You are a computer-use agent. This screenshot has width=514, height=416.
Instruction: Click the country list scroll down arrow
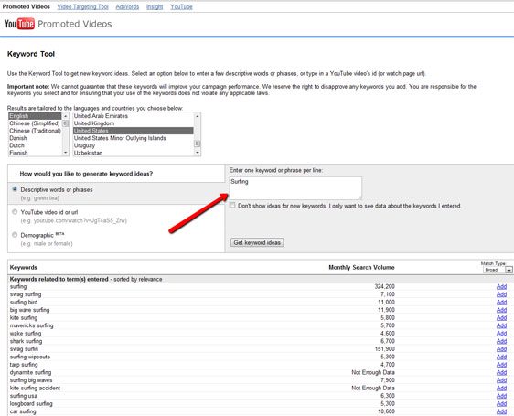[197, 153]
